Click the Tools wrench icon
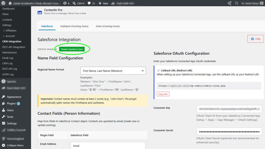 [4, 117]
